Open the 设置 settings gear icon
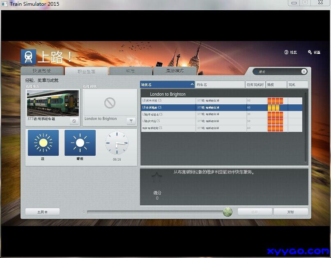331x258 pixels. (310, 52)
